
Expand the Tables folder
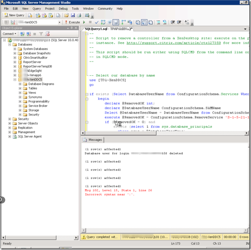click(x=20, y=89)
